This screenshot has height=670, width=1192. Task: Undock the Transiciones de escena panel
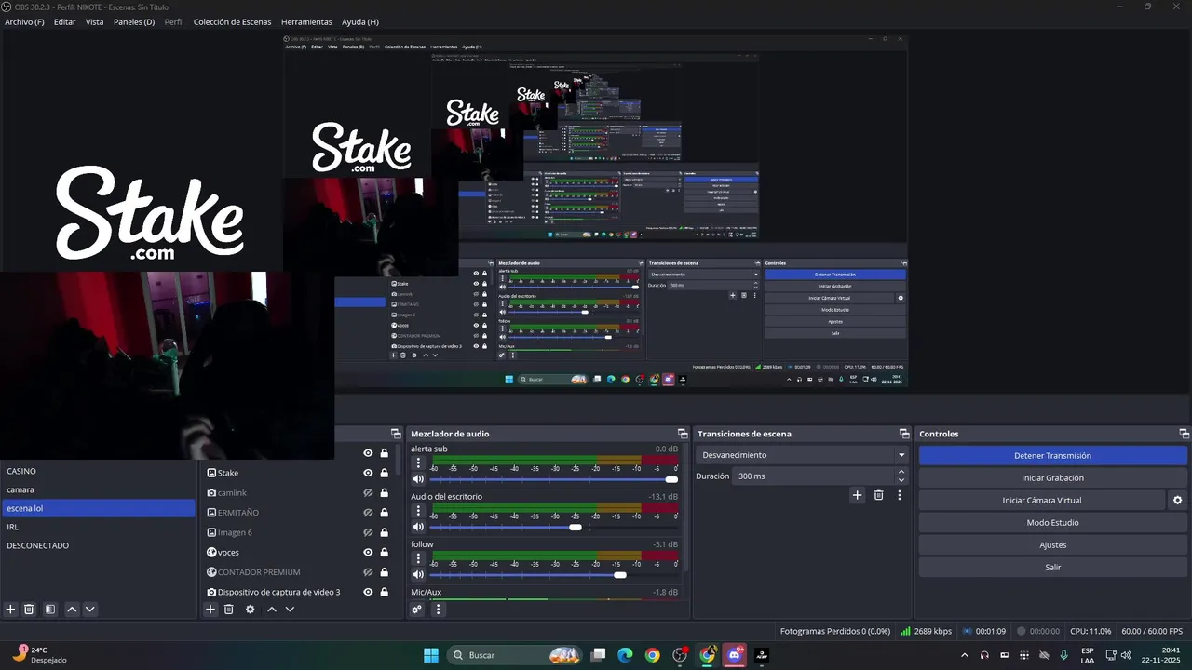coord(904,434)
